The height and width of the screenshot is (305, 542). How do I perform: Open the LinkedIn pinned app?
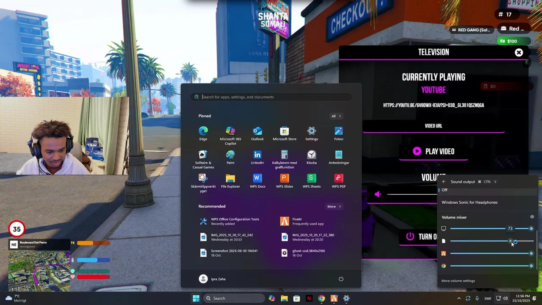click(257, 157)
